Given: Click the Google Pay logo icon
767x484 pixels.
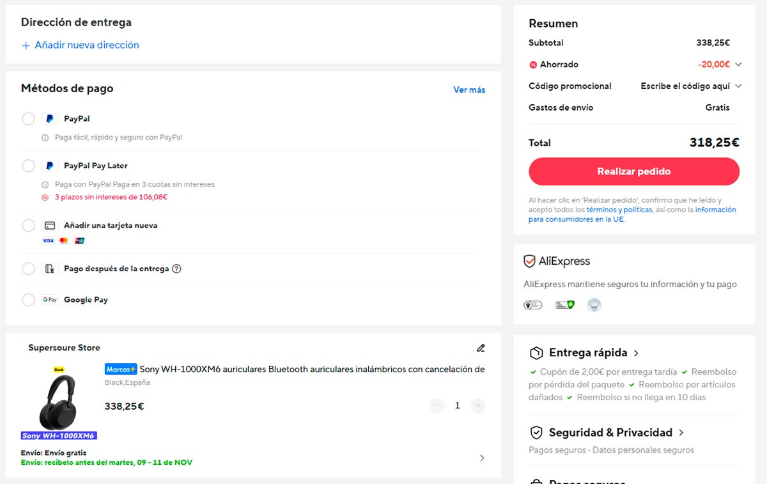Looking at the screenshot, I should pyautogui.click(x=50, y=300).
